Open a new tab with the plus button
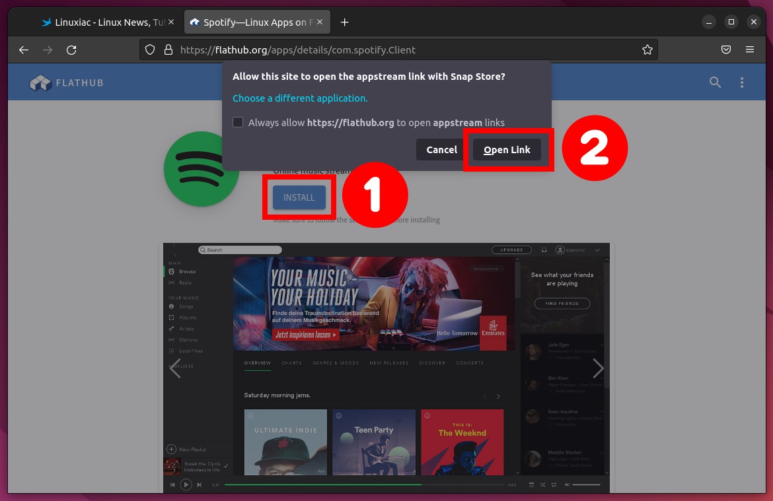The width and height of the screenshot is (773, 501). (x=345, y=22)
